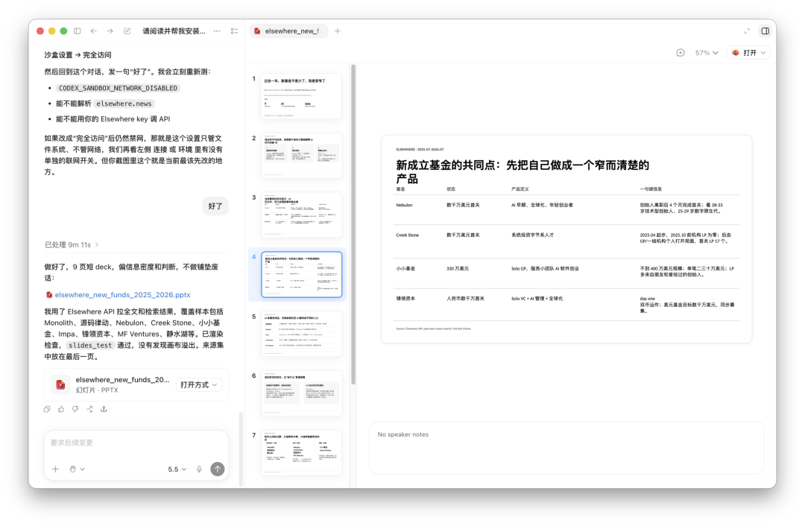Screen dimensions: 805x526
Task: Open the conversation title 请阅读并帮我安装...
Action: (x=174, y=31)
